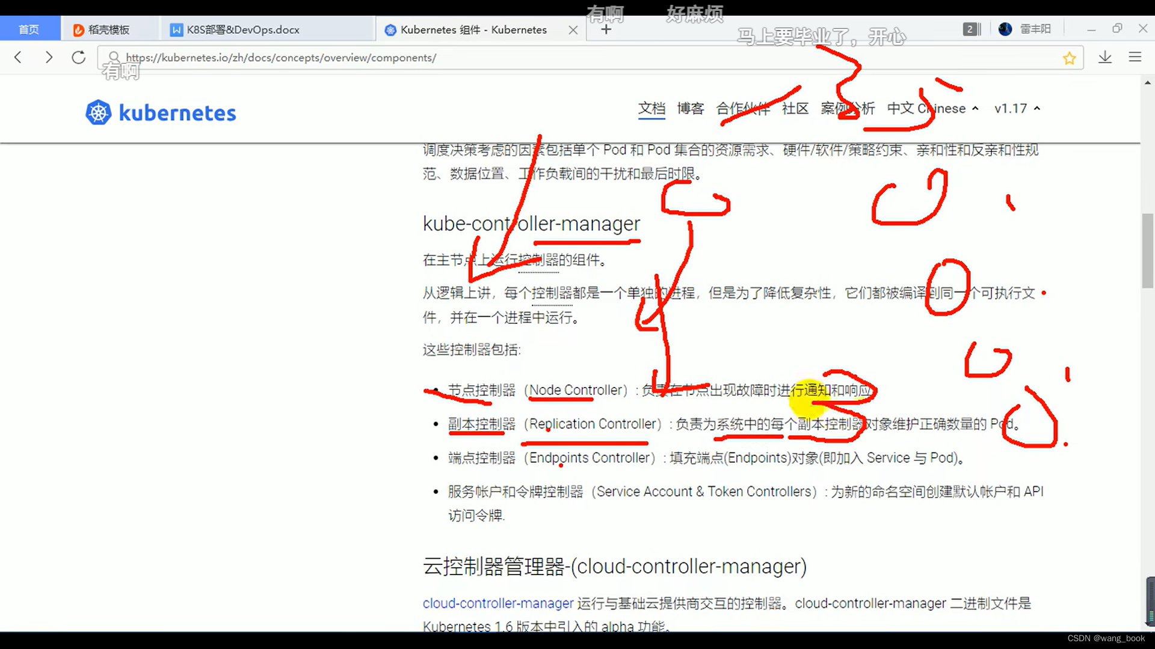This screenshot has width=1155, height=649.
Task: Click the 控制器 glossary link in 运行控制器的组件
Action: pos(538,260)
